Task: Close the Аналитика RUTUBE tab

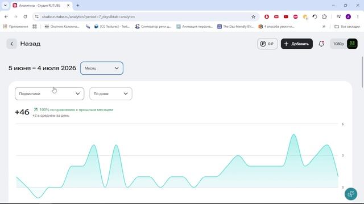Action: click(68, 5)
